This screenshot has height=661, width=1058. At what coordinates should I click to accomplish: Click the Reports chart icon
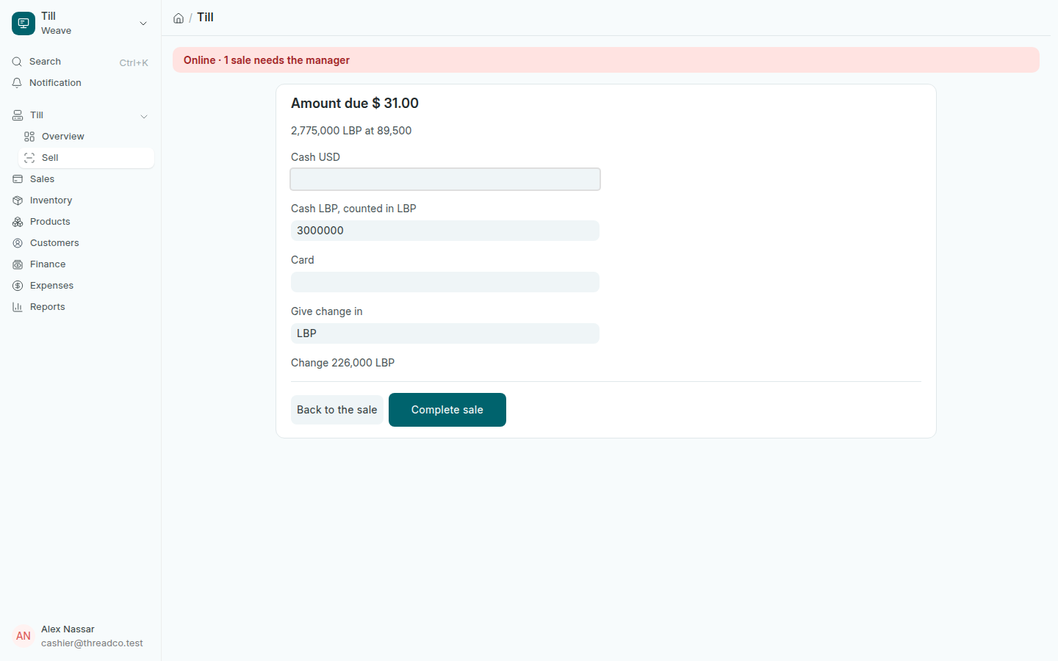(x=18, y=307)
